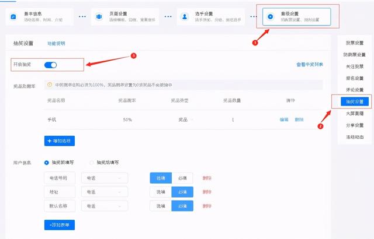
Task: Open 报名设置 in the right sidebar
Action: click(355, 78)
